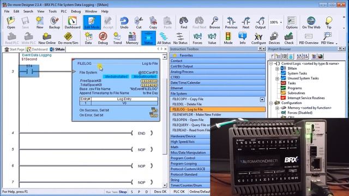The width and height of the screenshot is (349, 196).
Task: Click the Devices toolbar icon
Action: 274,38
